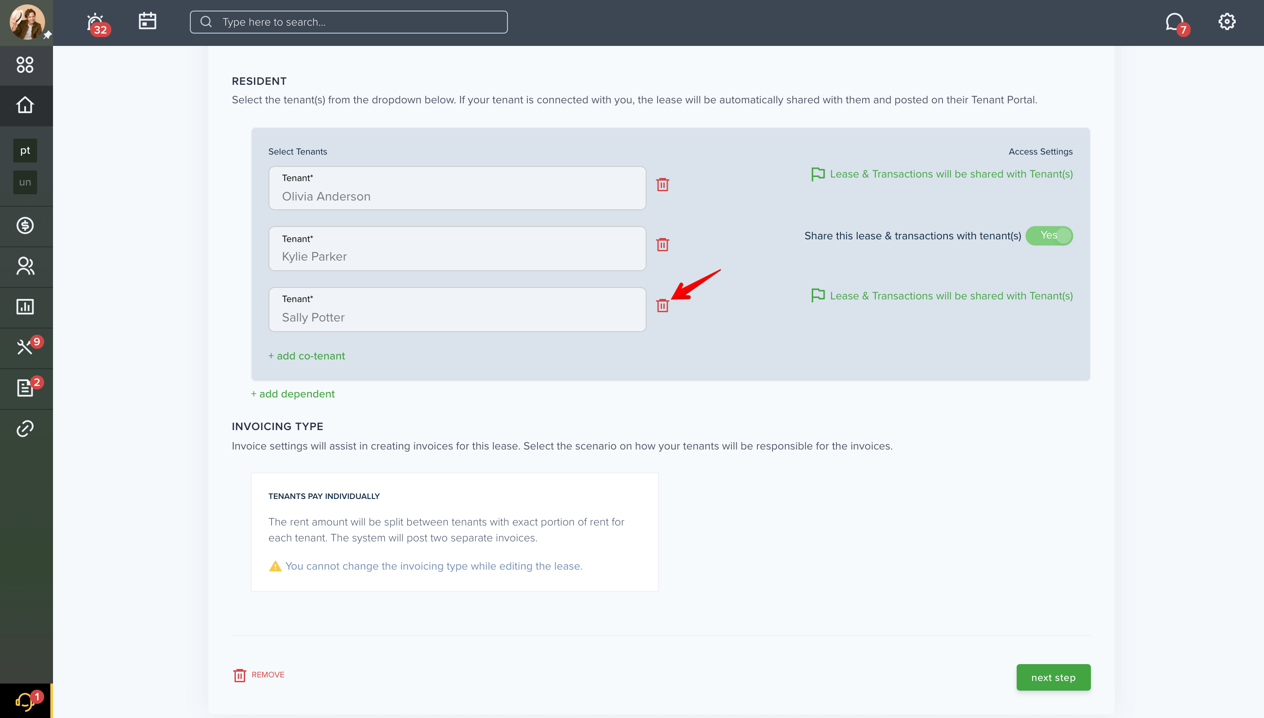
Task: Click the flag icon beside Olivia Anderson's access notice
Action: [817, 174]
